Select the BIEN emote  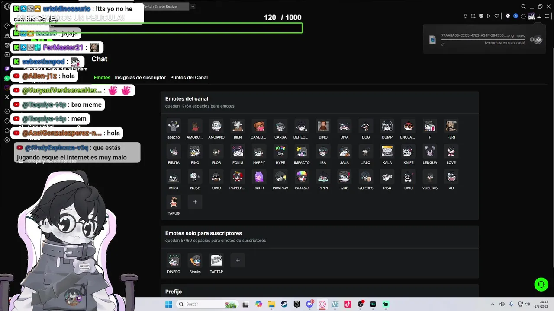[x=238, y=126]
